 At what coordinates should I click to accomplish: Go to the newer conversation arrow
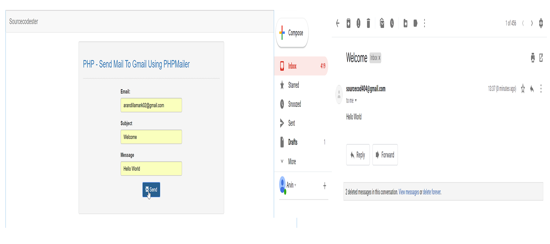[523, 23]
